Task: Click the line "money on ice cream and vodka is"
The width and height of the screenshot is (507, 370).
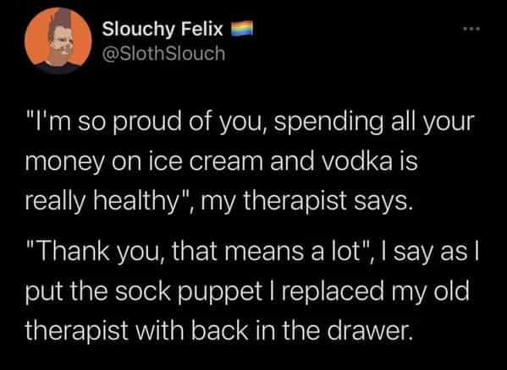Action: tap(221, 162)
